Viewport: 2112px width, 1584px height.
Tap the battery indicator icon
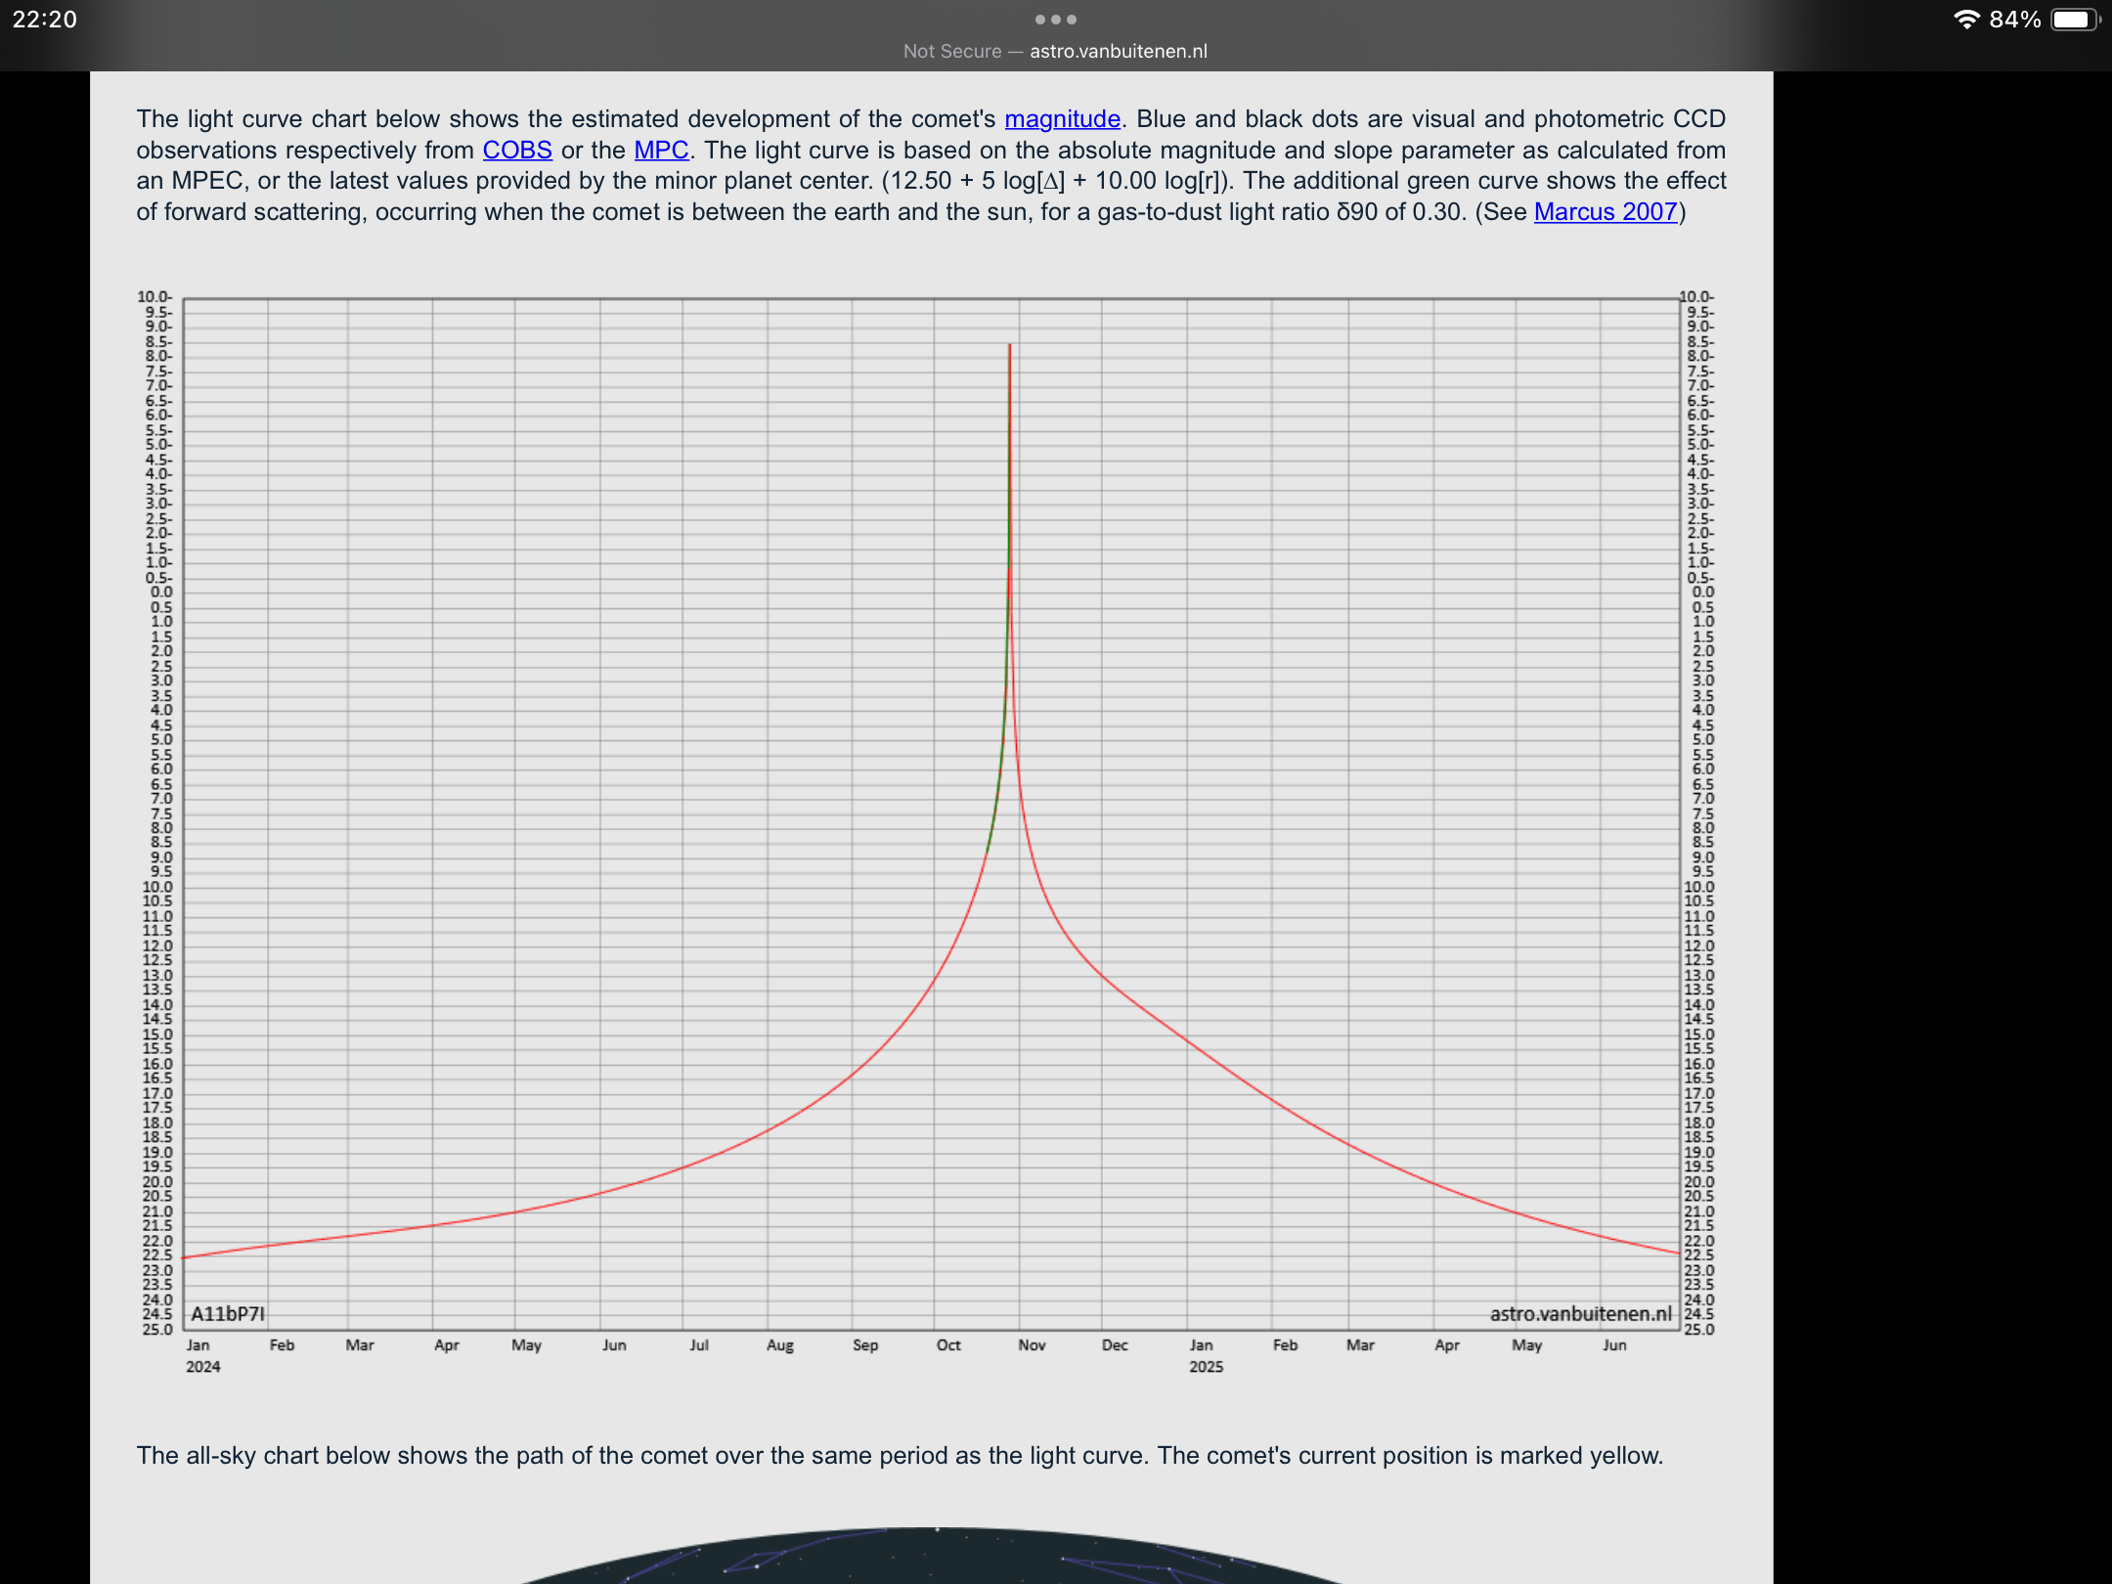tap(2073, 20)
